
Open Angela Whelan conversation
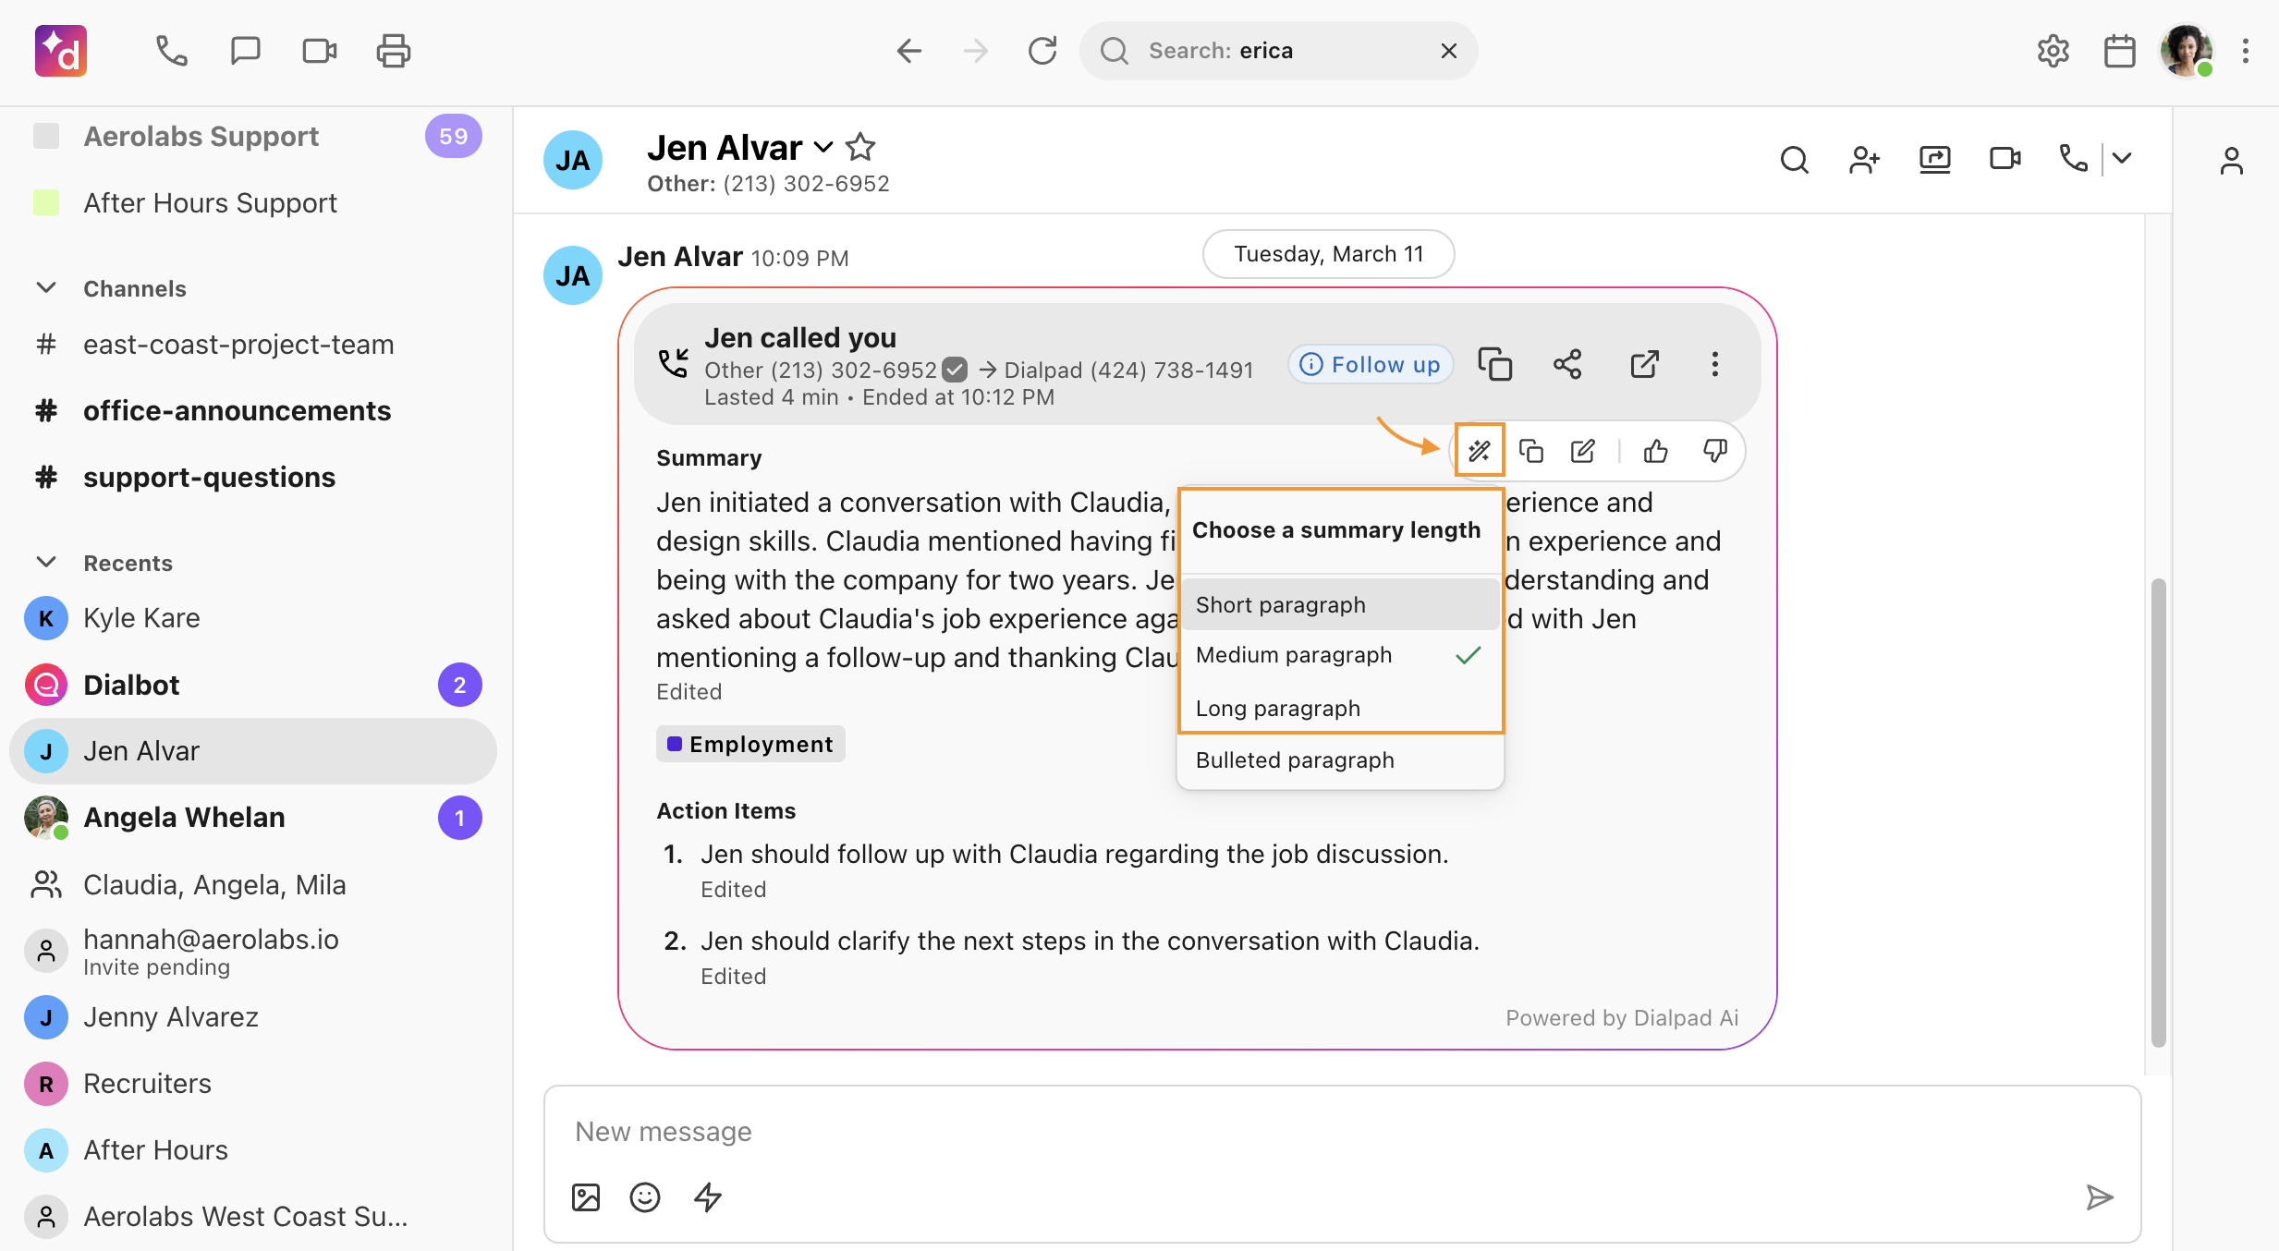(x=253, y=818)
